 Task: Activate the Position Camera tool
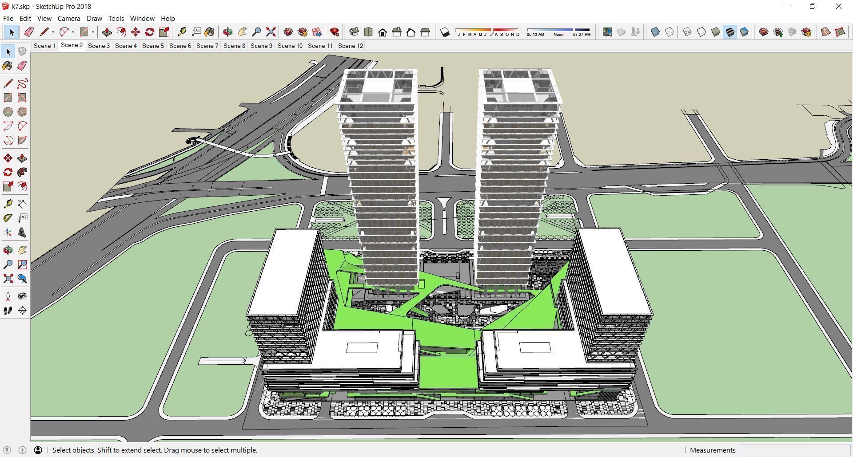[8, 296]
